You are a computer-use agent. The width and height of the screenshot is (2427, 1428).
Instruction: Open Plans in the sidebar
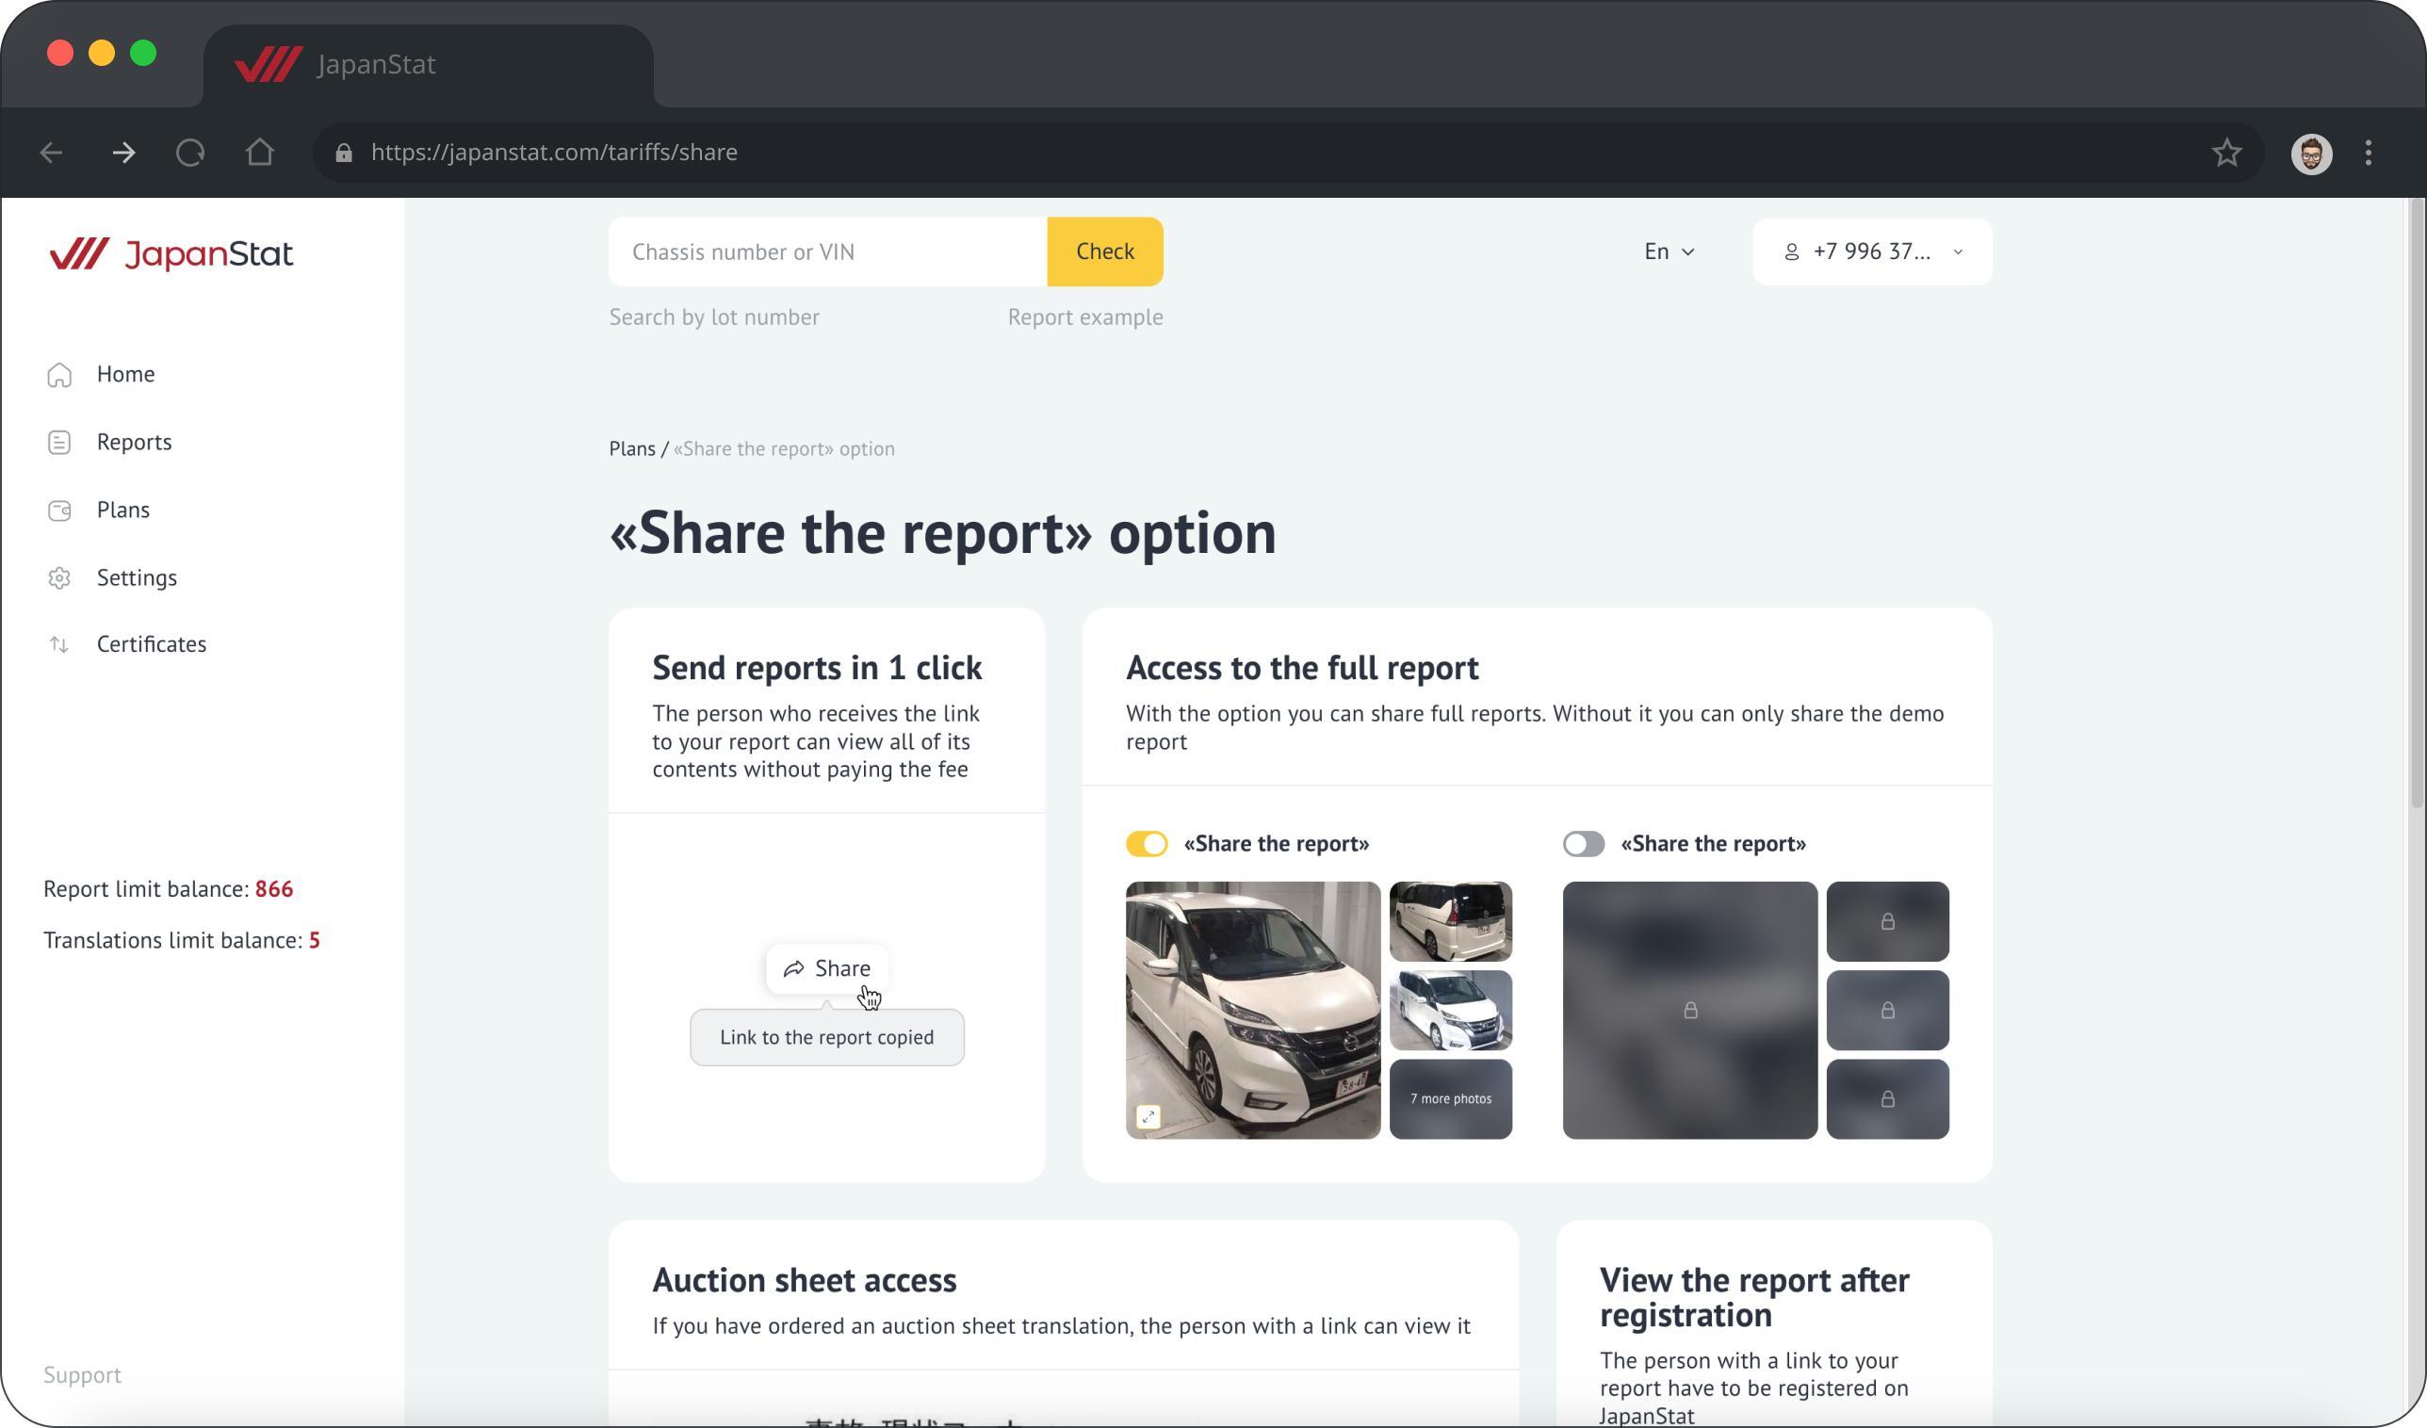[x=122, y=510]
